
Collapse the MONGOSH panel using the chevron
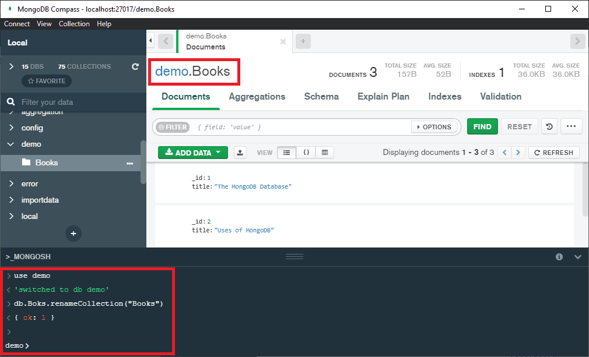[577, 256]
